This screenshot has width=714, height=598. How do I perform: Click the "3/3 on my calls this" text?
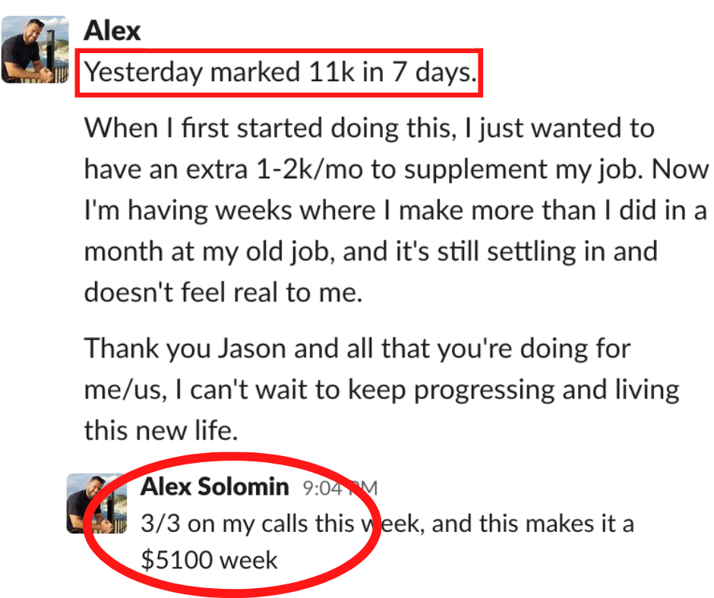click(248, 524)
